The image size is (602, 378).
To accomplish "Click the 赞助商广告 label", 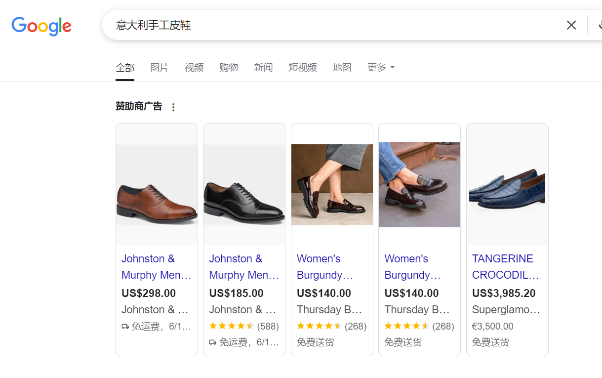I will pos(139,106).
